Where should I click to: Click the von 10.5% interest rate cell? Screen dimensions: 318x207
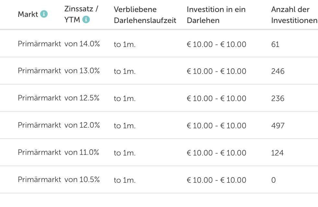(x=82, y=180)
